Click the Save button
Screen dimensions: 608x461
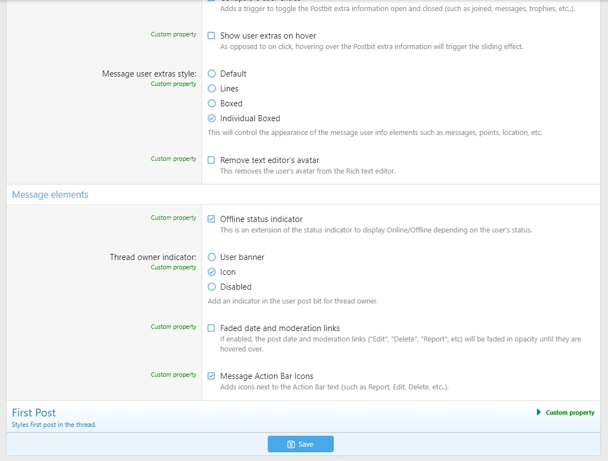(301, 444)
